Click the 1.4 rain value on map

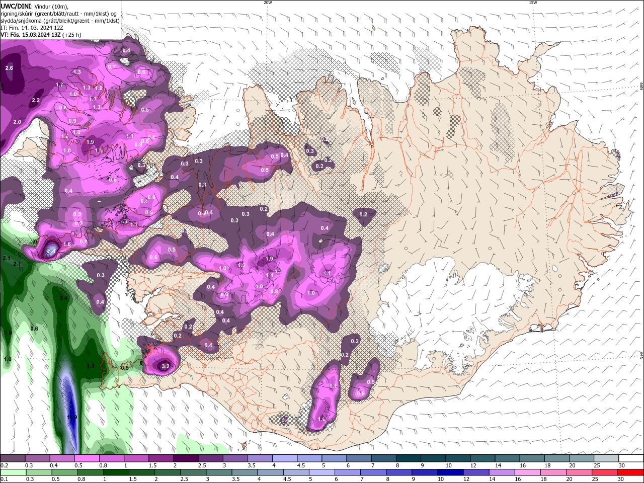pyautogui.click(x=63, y=298)
